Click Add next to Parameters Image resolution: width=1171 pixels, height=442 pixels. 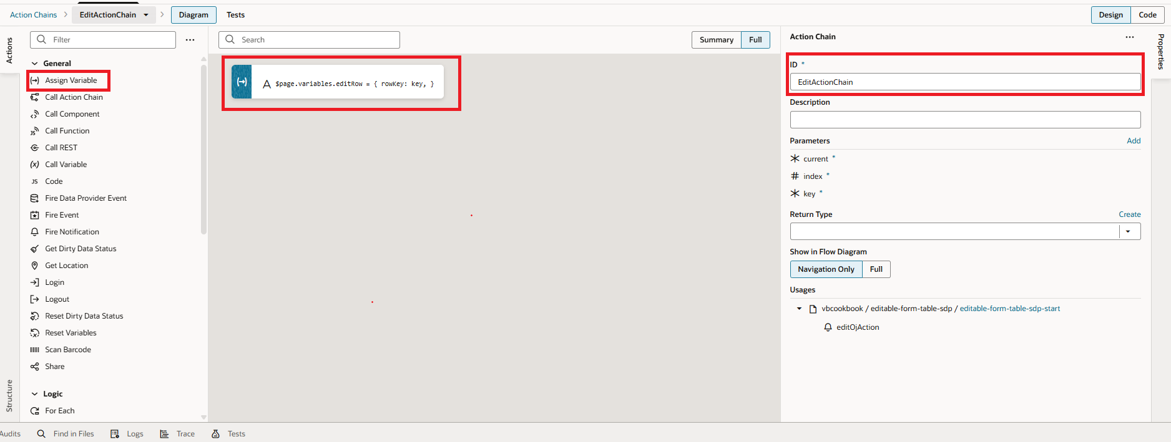tap(1133, 141)
